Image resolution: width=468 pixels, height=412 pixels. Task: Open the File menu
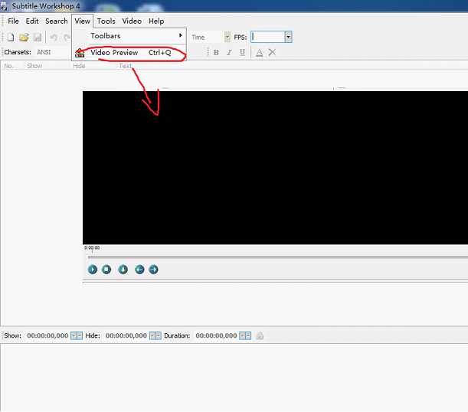pyautogui.click(x=13, y=21)
